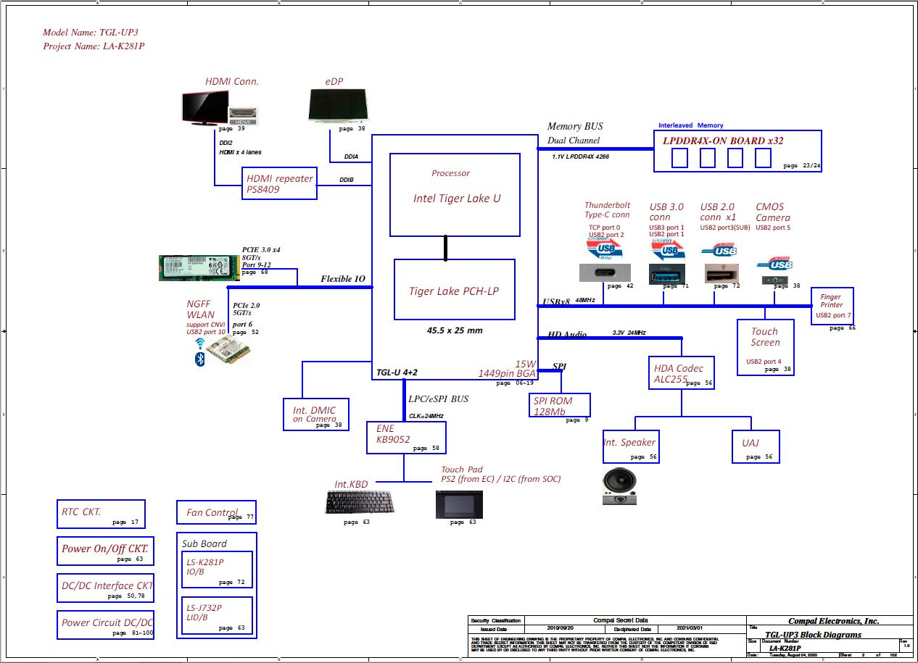Select the ENE KB9052 controller block
The width and height of the screenshot is (918, 663).
406,438
